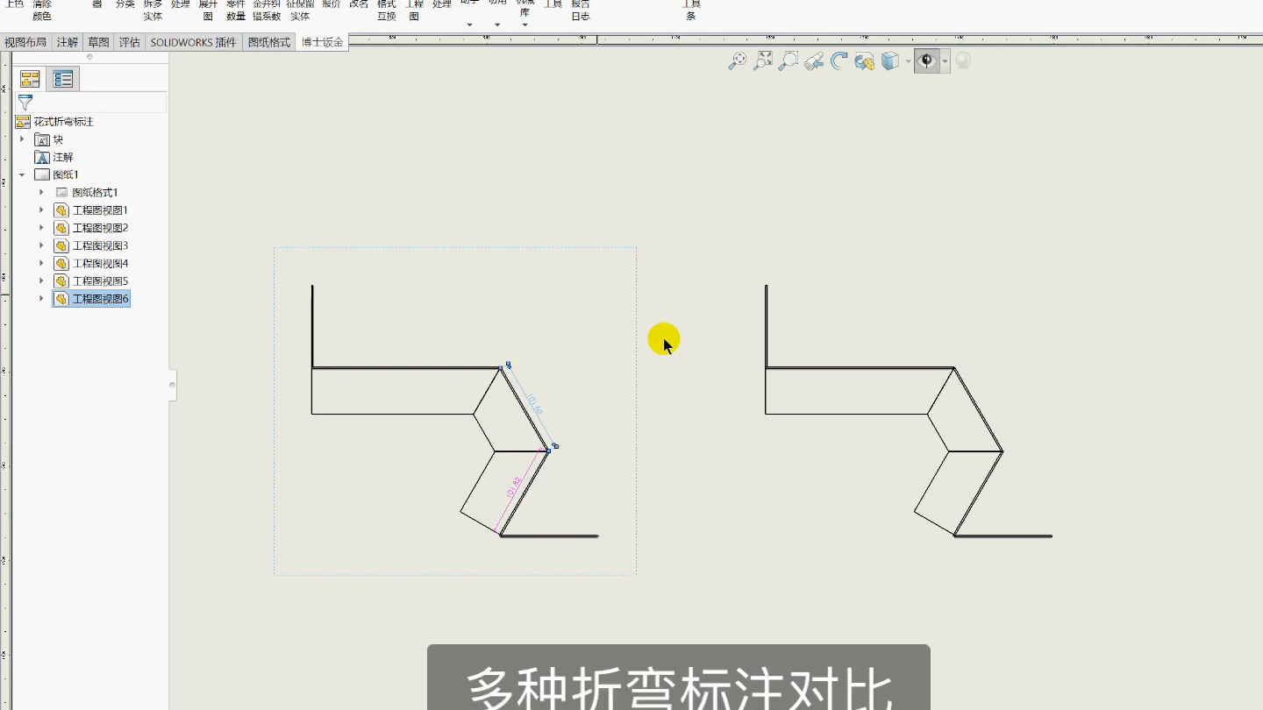Open the FeatureManager design tree tab icon

tap(30, 79)
